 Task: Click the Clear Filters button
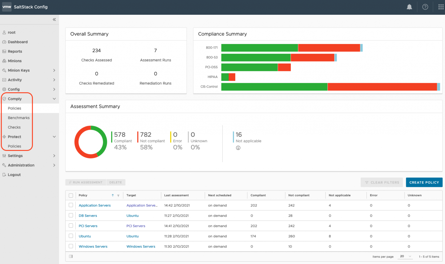(382, 182)
